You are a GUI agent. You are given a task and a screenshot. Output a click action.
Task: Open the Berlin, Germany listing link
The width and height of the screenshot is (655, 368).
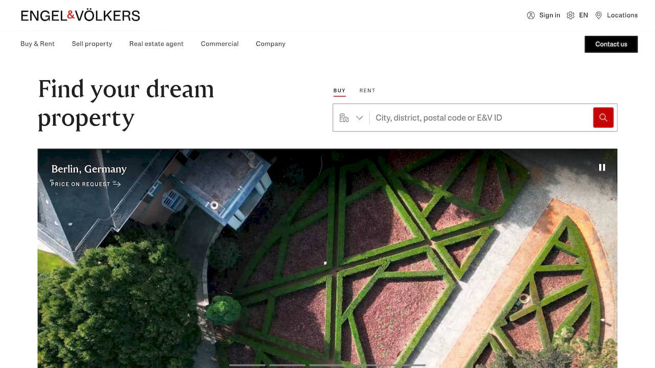click(x=89, y=169)
